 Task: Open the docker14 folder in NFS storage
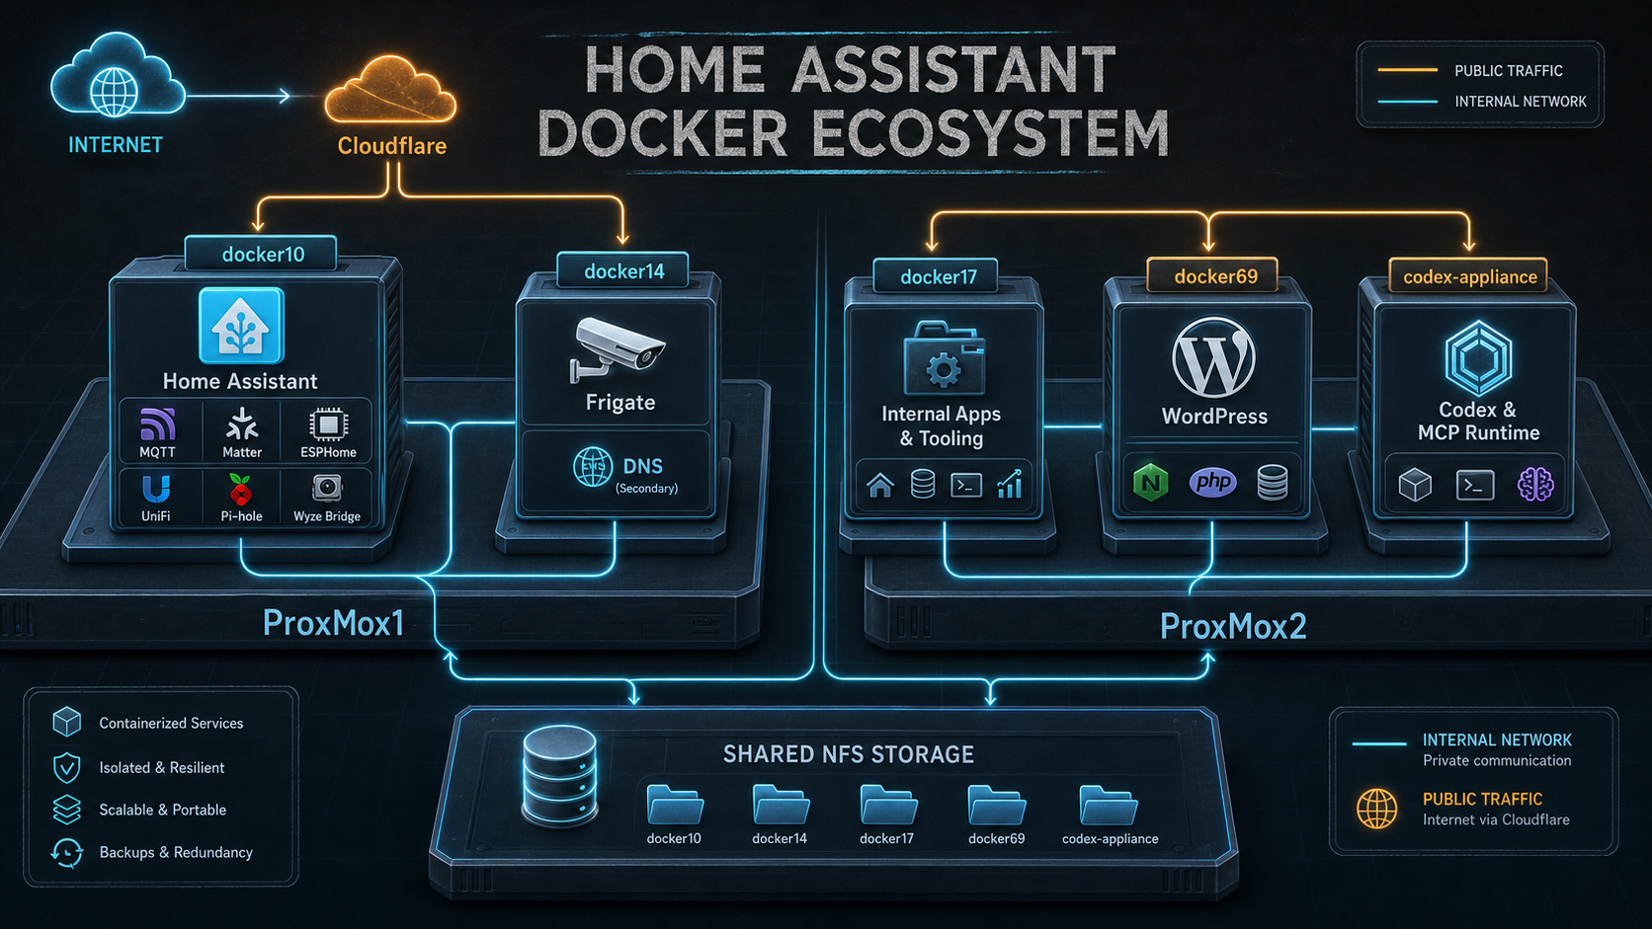tap(781, 804)
